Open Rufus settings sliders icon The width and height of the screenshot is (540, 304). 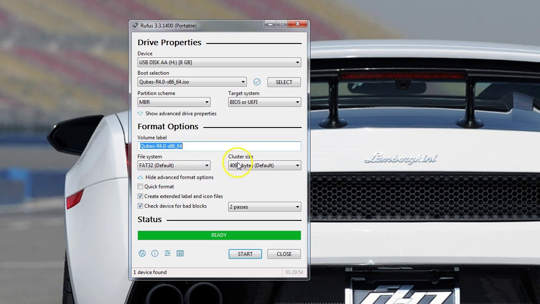(x=167, y=253)
